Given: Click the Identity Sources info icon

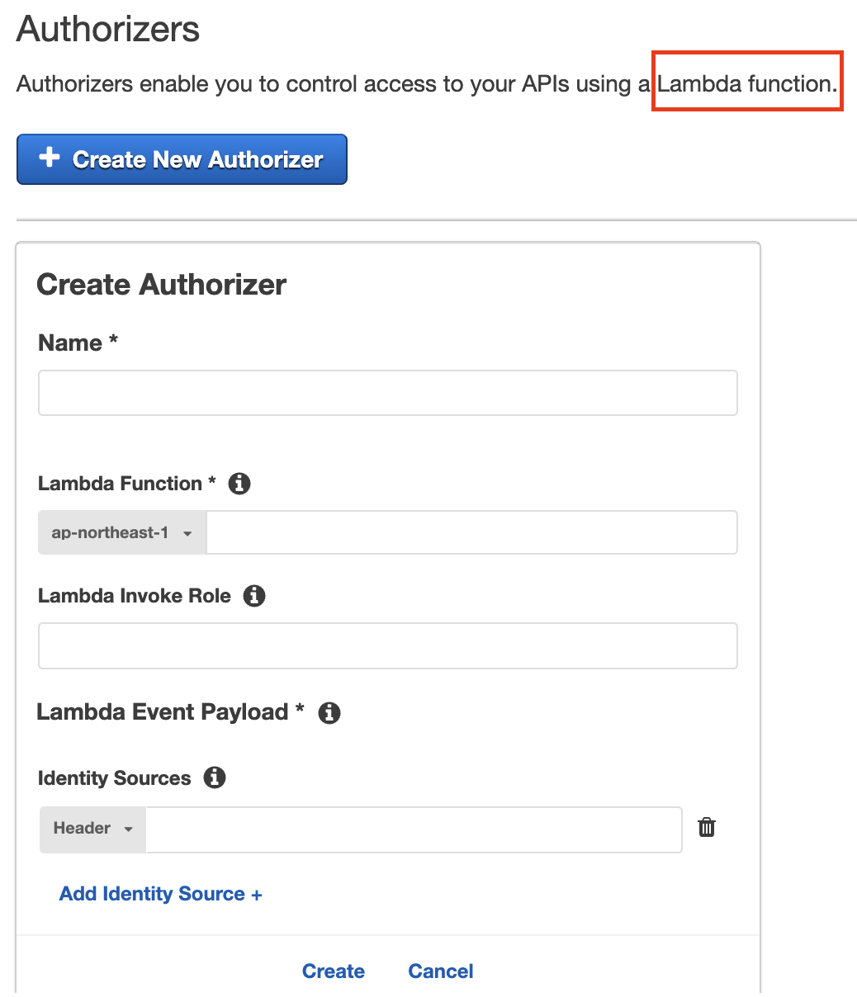Looking at the screenshot, I should coord(215,777).
